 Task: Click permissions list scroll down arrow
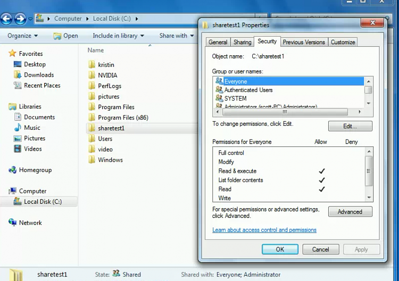pyautogui.click(x=369, y=197)
